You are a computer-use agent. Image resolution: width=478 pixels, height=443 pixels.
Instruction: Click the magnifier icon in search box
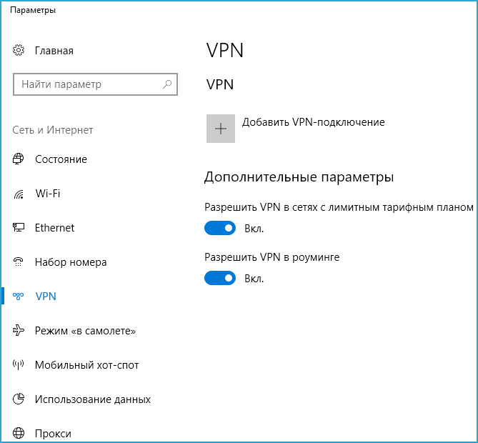168,84
